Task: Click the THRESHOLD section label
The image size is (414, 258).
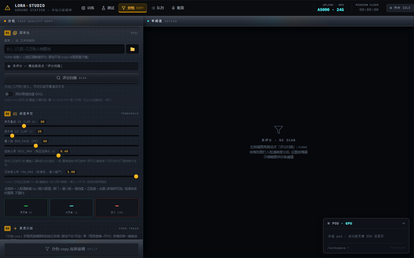Action: tap(130, 114)
